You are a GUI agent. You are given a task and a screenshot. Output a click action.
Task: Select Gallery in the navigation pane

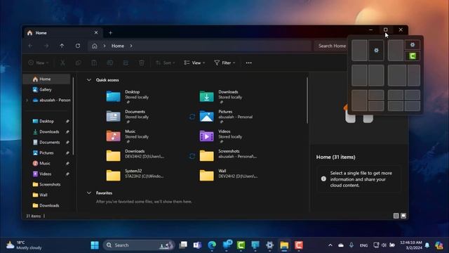(46, 89)
